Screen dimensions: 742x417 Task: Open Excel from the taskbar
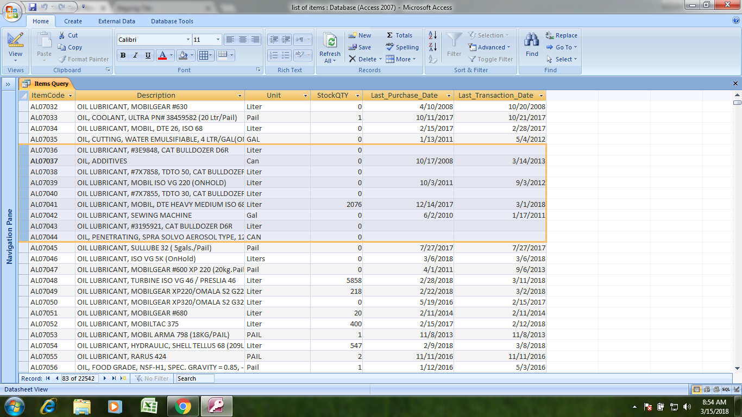click(149, 406)
